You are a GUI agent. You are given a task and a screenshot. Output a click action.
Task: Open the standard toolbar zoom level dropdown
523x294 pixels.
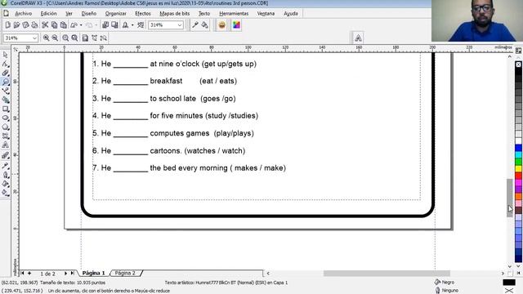pyautogui.click(x=180, y=25)
